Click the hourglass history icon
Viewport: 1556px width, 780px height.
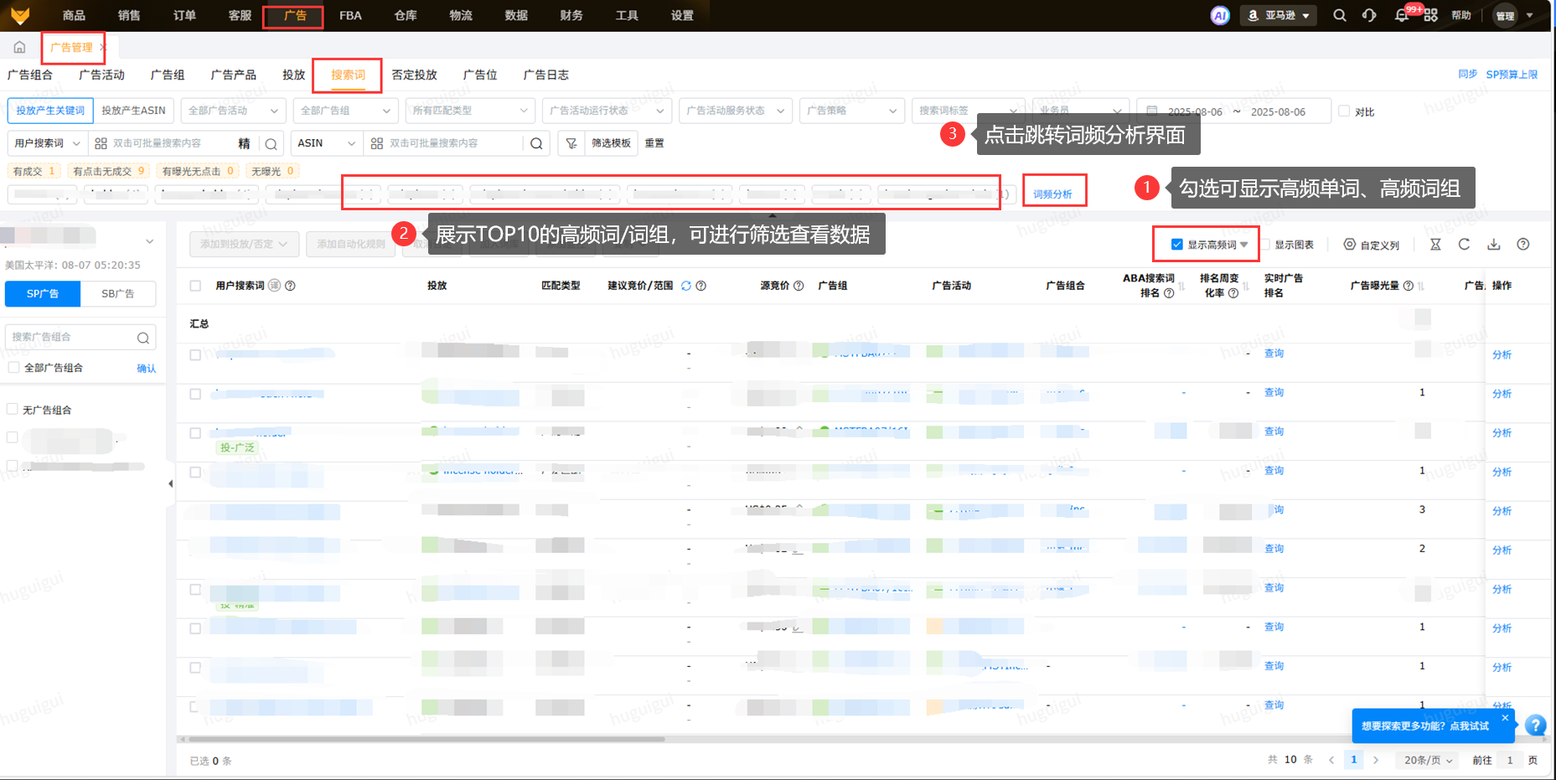coord(1435,245)
